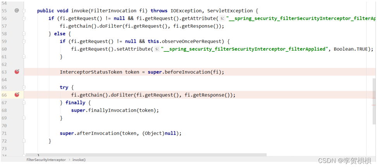Collapse the inner if block at line 59
This screenshot has width=377, height=168.
24,41
